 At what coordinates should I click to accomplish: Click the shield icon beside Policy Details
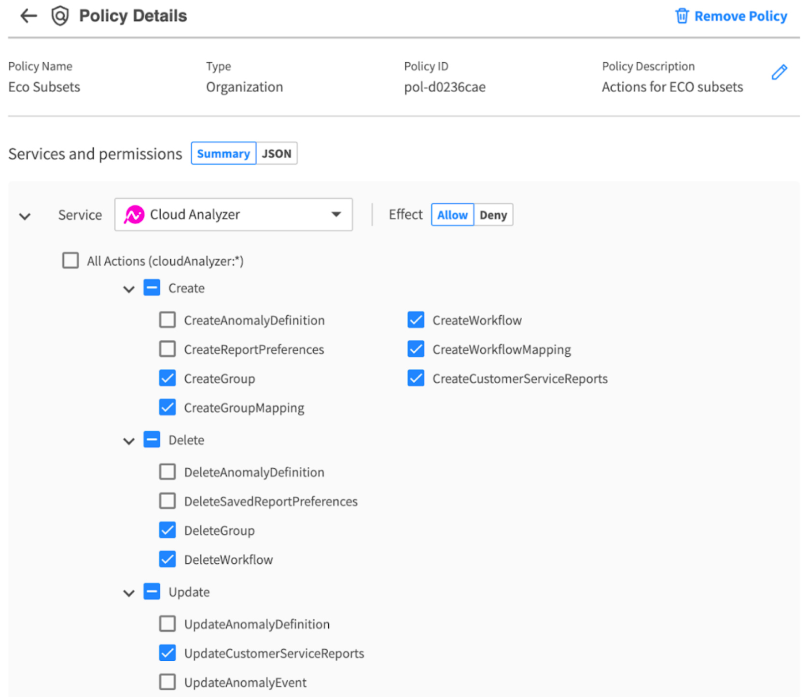point(60,16)
